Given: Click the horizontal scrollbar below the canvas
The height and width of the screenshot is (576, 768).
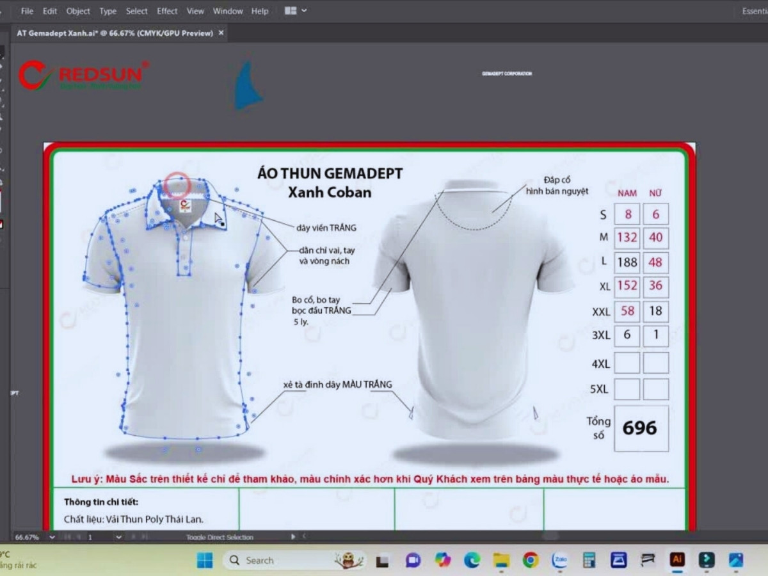Looking at the screenshot, I should tap(550, 536).
